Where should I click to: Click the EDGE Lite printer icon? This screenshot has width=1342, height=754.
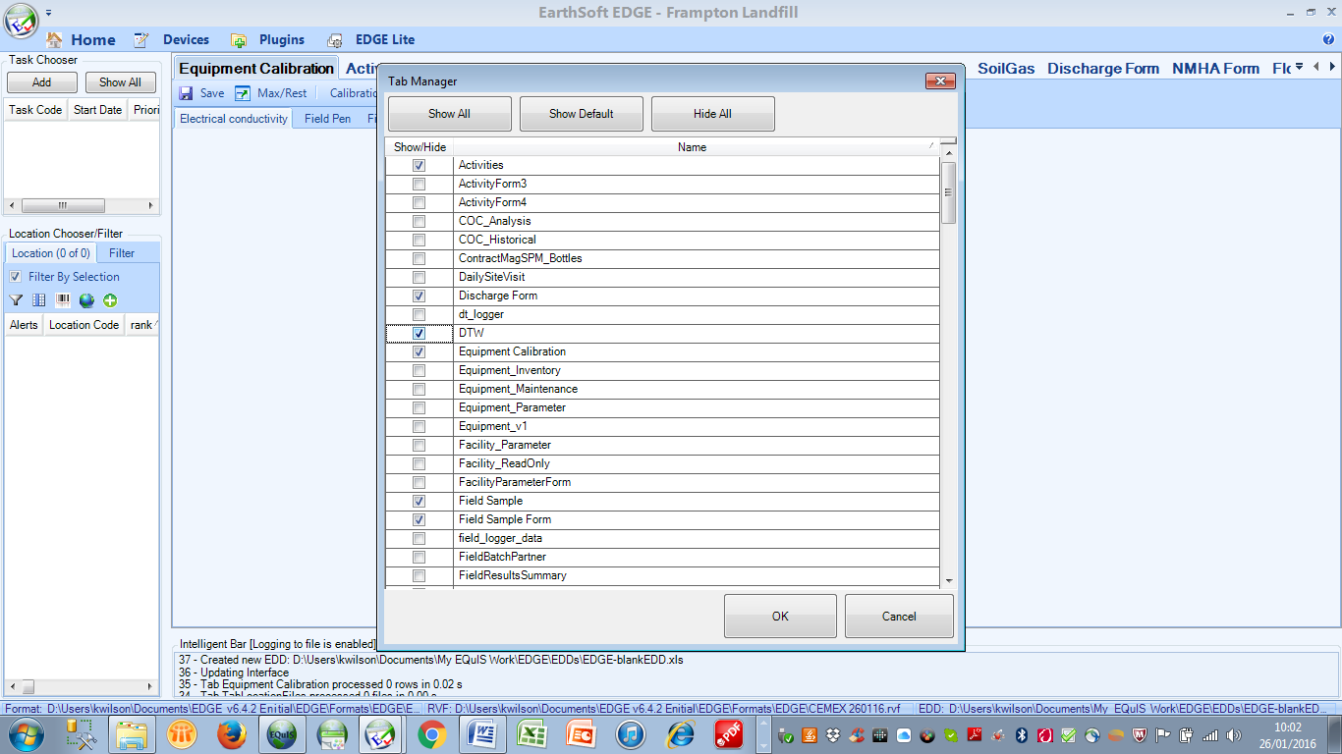335,40
